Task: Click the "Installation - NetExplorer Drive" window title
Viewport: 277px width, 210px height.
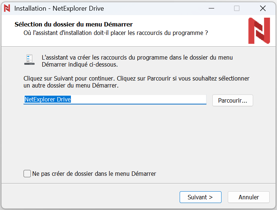Action: (x=59, y=8)
